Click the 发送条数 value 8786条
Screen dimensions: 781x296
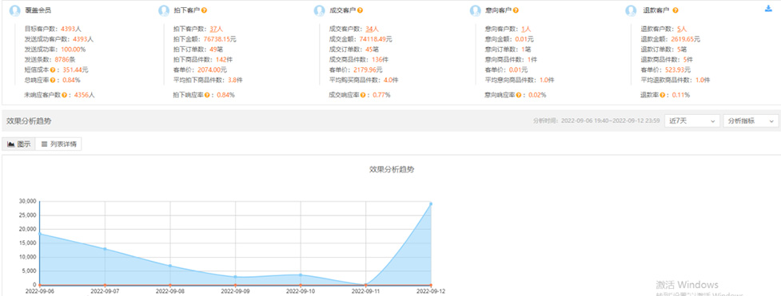65,60
